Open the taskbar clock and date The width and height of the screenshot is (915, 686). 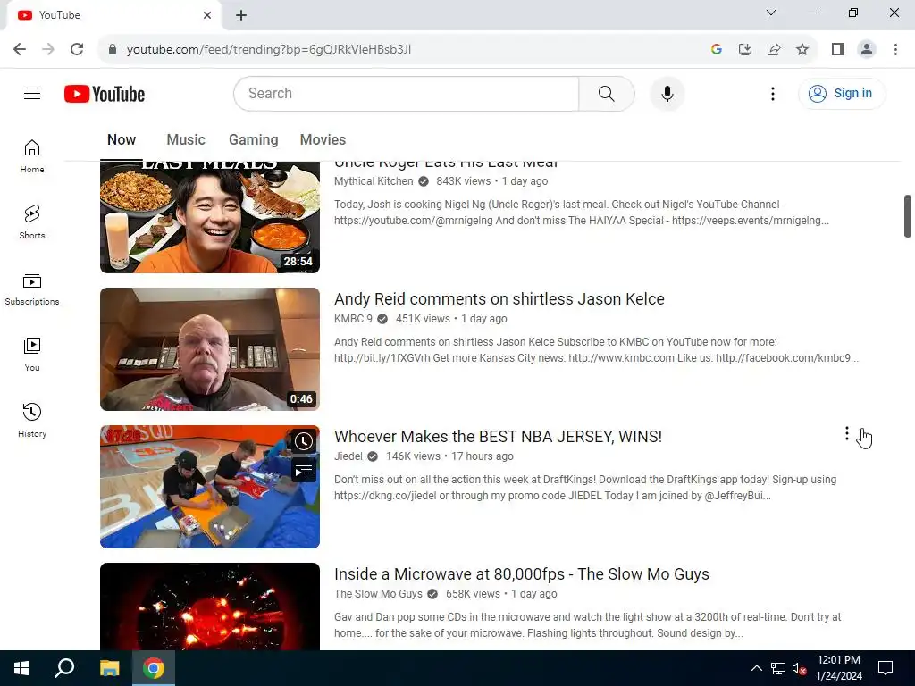click(838, 668)
